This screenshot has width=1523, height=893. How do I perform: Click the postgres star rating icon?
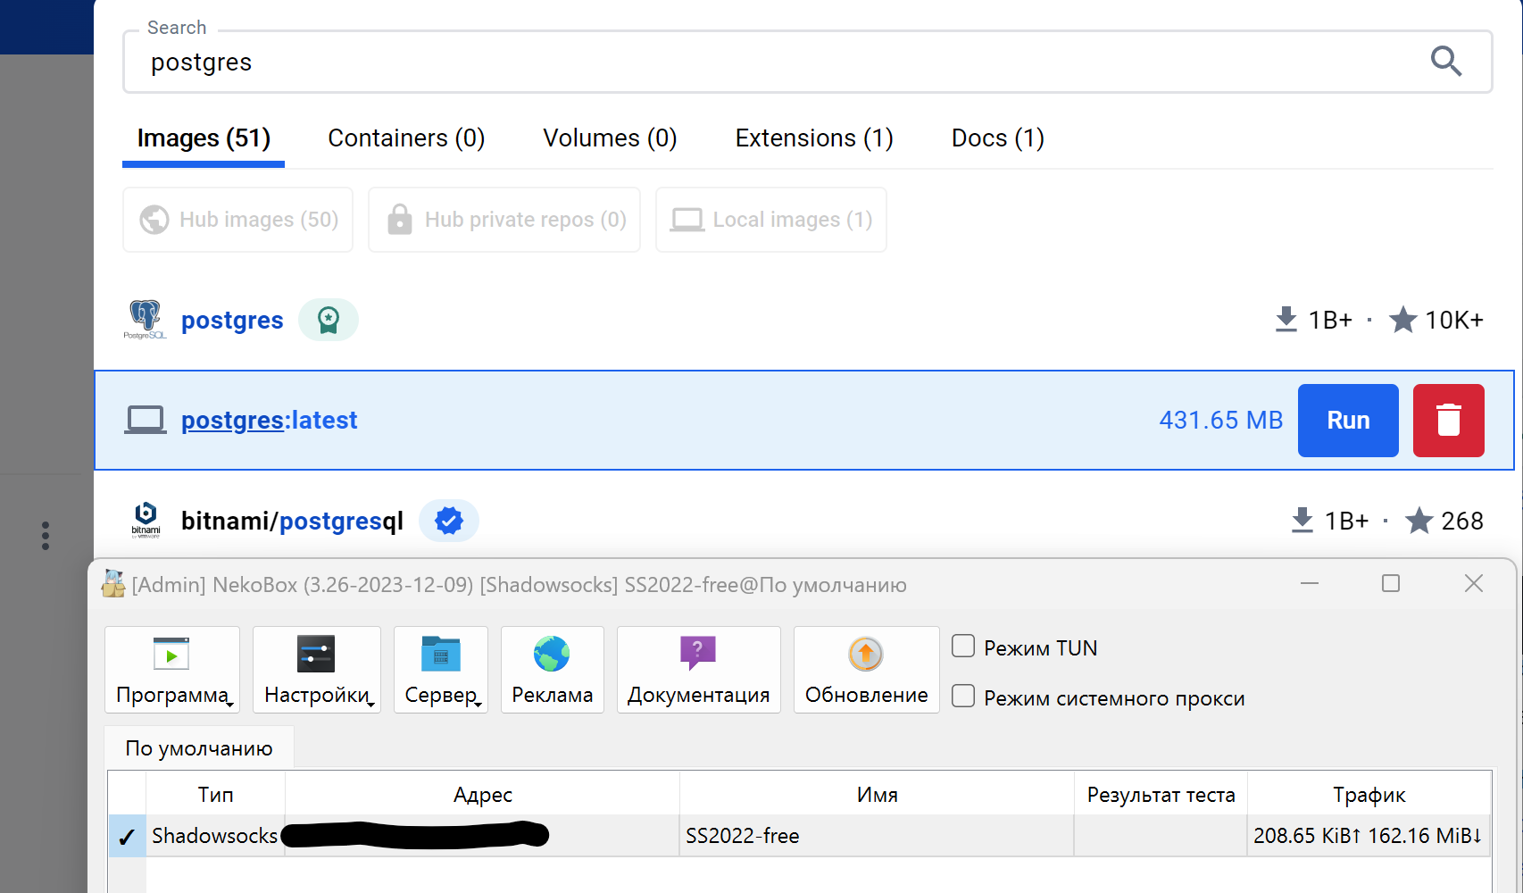pos(1402,320)
